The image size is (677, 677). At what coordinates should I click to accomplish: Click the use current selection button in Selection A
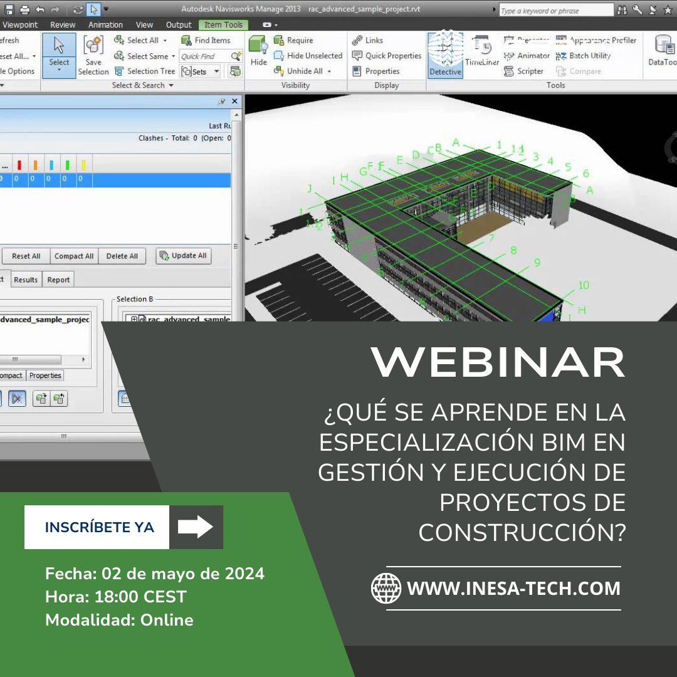41,398
